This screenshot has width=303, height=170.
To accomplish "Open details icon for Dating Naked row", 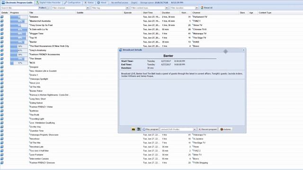I will (2, 103).
